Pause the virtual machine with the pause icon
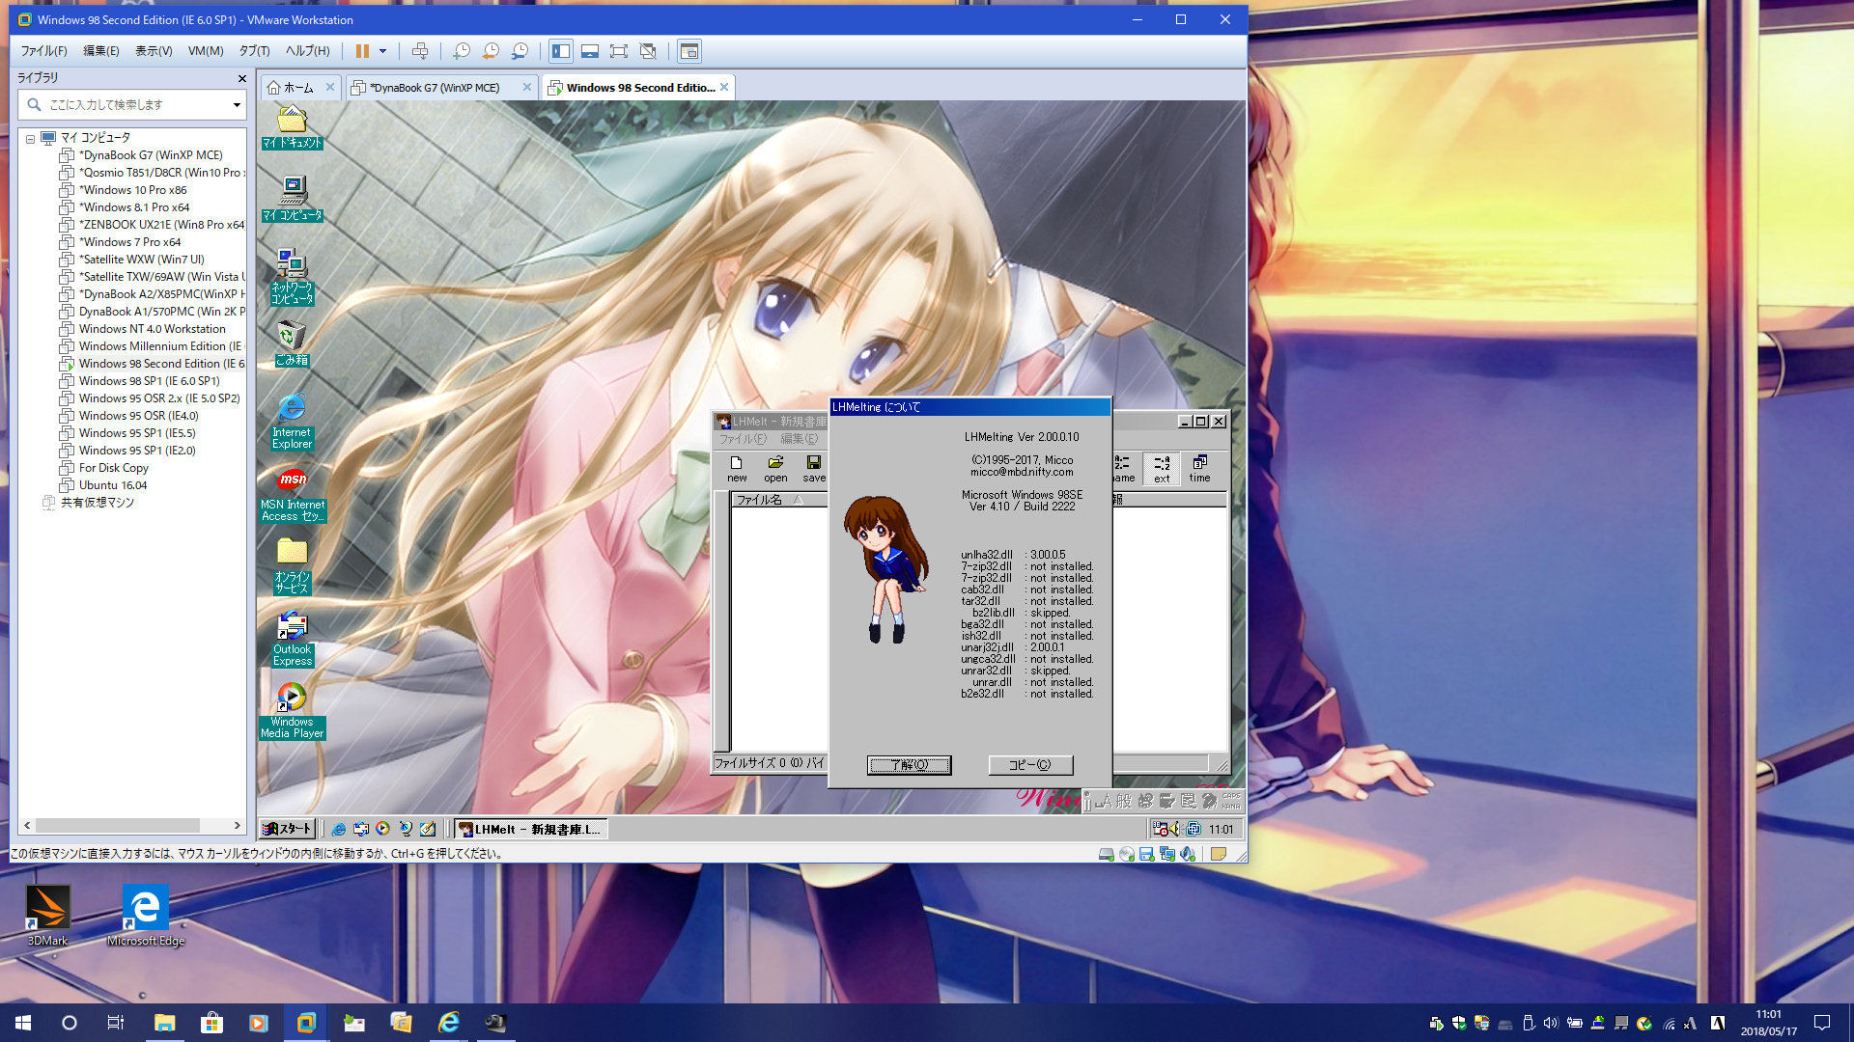This screenshot has height=1042, width=1854. pyautogui.click(x=362, y=51)
